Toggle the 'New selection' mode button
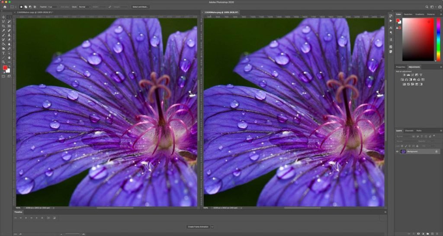Viewport: 443px width, 236px height. click(x=21, y=7)
